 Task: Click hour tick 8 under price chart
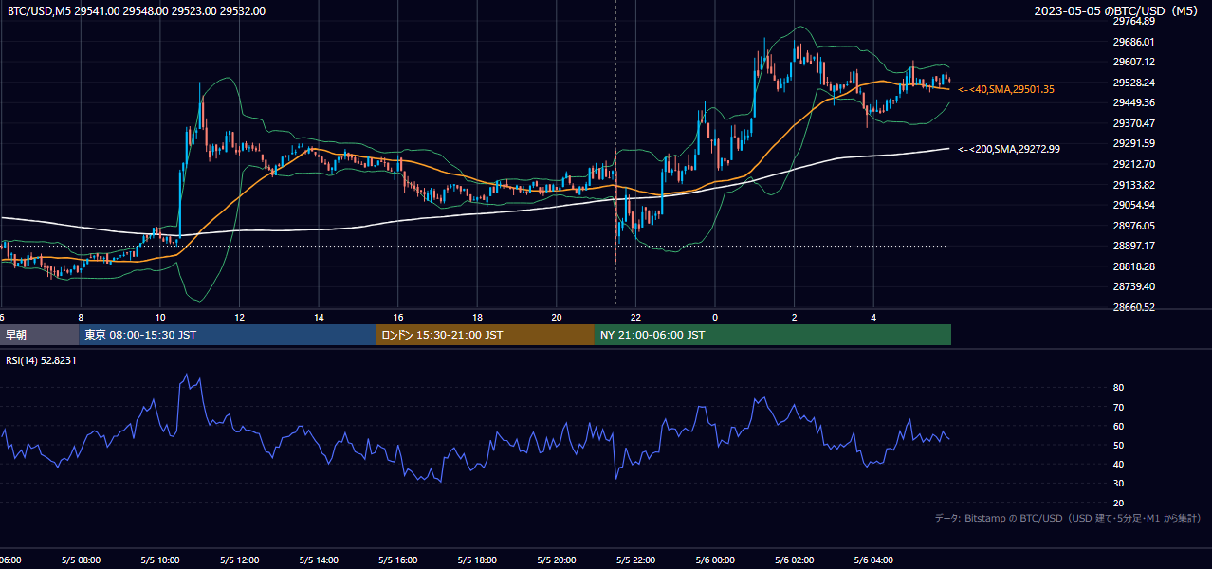[81, 318]
